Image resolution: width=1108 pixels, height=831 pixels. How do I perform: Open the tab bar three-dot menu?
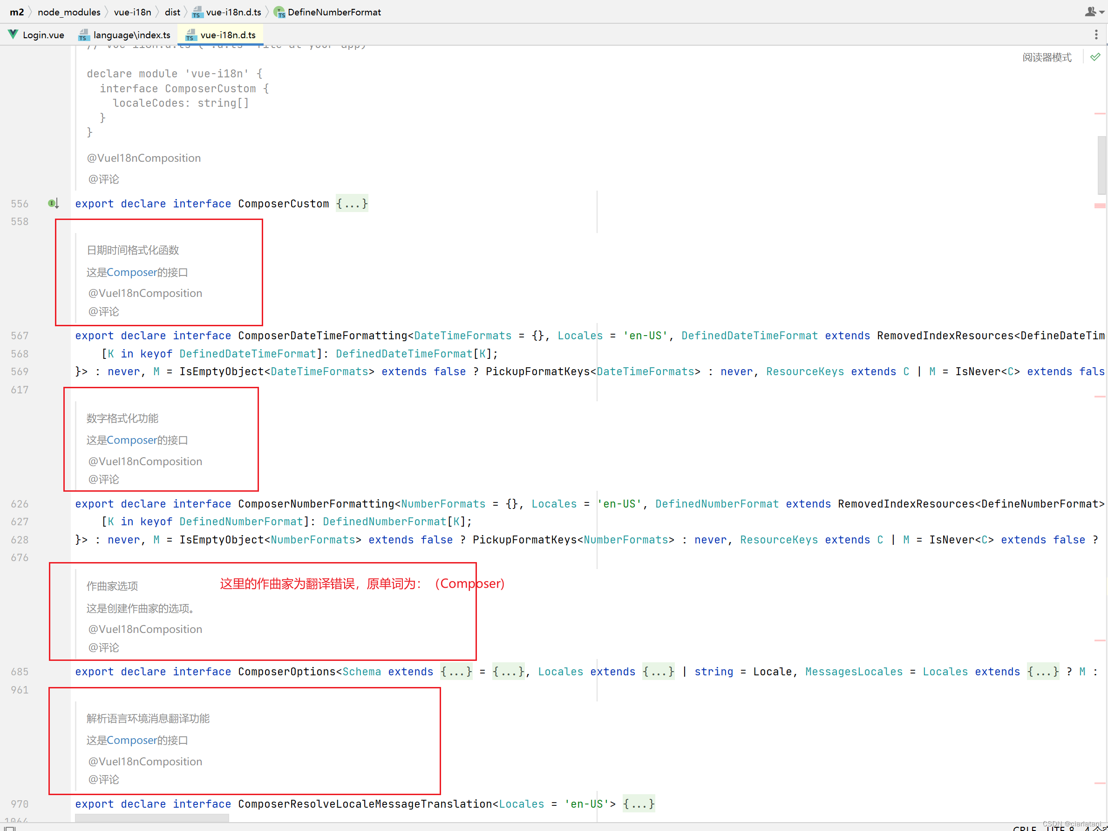(1096, 34)
